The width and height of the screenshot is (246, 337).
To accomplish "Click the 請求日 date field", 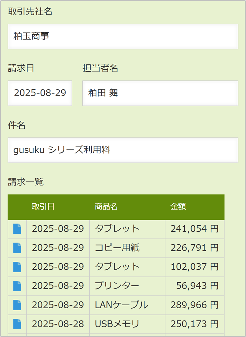I will coord(40,93).
